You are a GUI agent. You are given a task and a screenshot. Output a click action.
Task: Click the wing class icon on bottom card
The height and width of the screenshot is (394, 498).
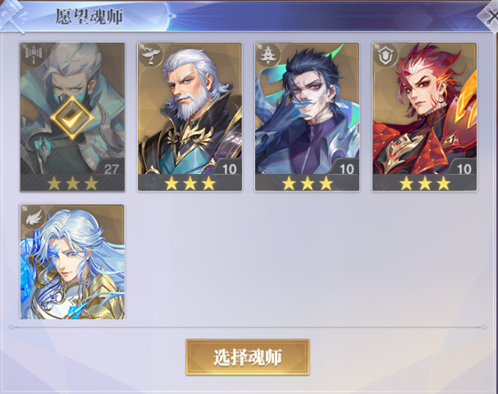point(32,217)
